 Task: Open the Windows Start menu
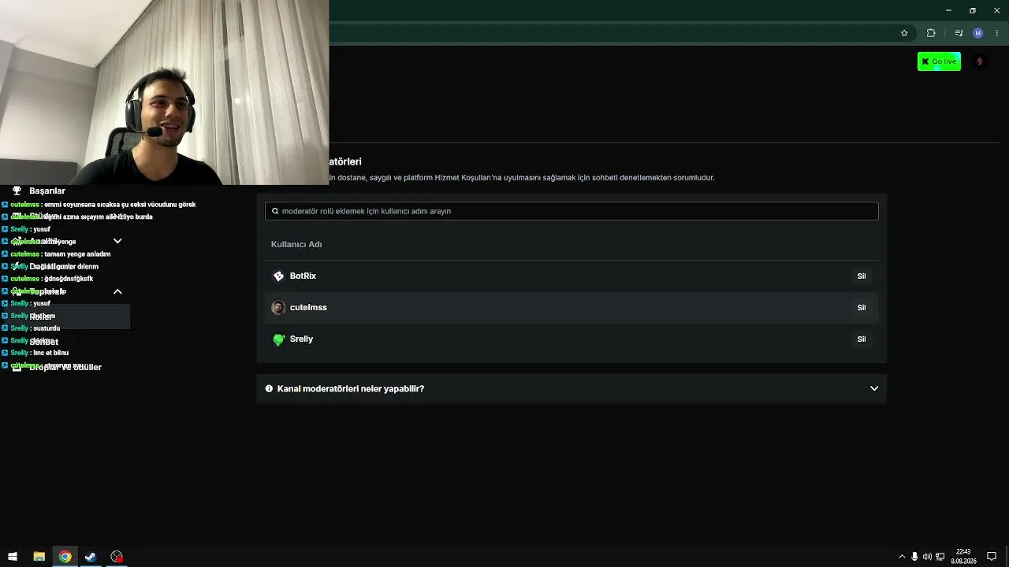[x=13, y=557]
